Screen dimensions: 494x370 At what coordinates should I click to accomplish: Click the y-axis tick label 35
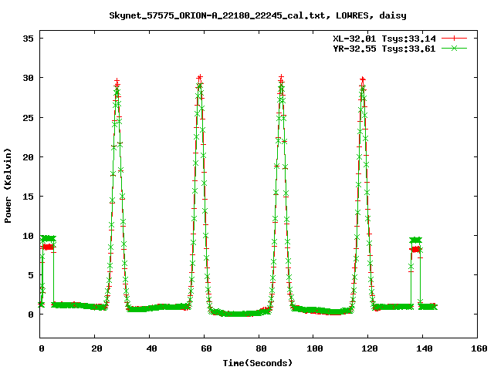click(x=28, y=39)
